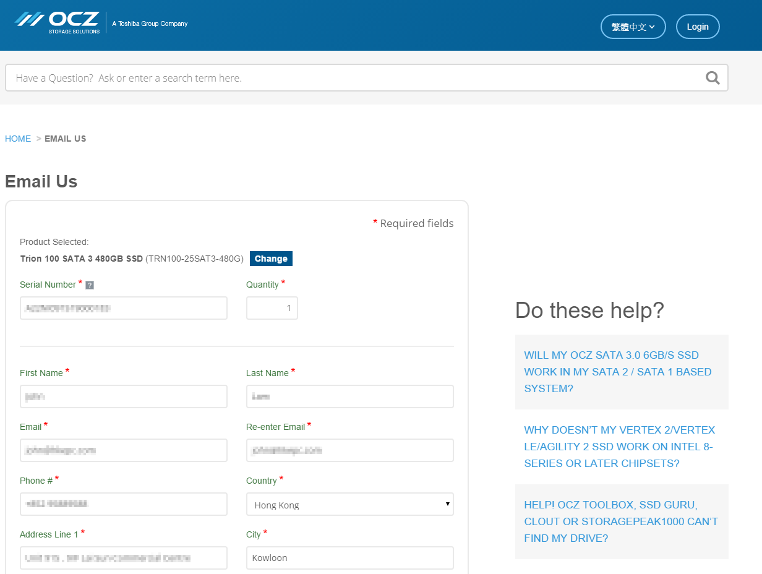Click the Quantity field
This screenshot has width=762, height=574.
272,308
